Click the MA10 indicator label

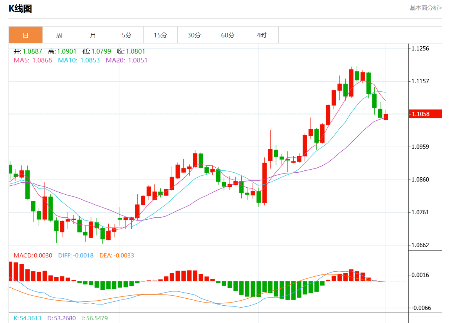79,60
